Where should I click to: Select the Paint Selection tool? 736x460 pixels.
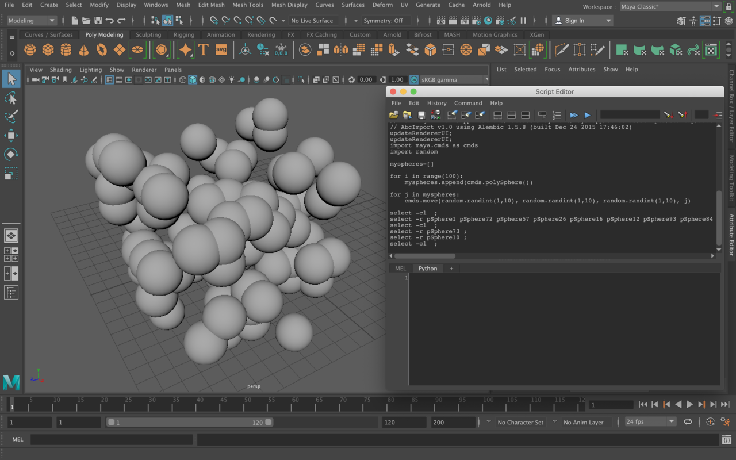[x=11, y=116]
